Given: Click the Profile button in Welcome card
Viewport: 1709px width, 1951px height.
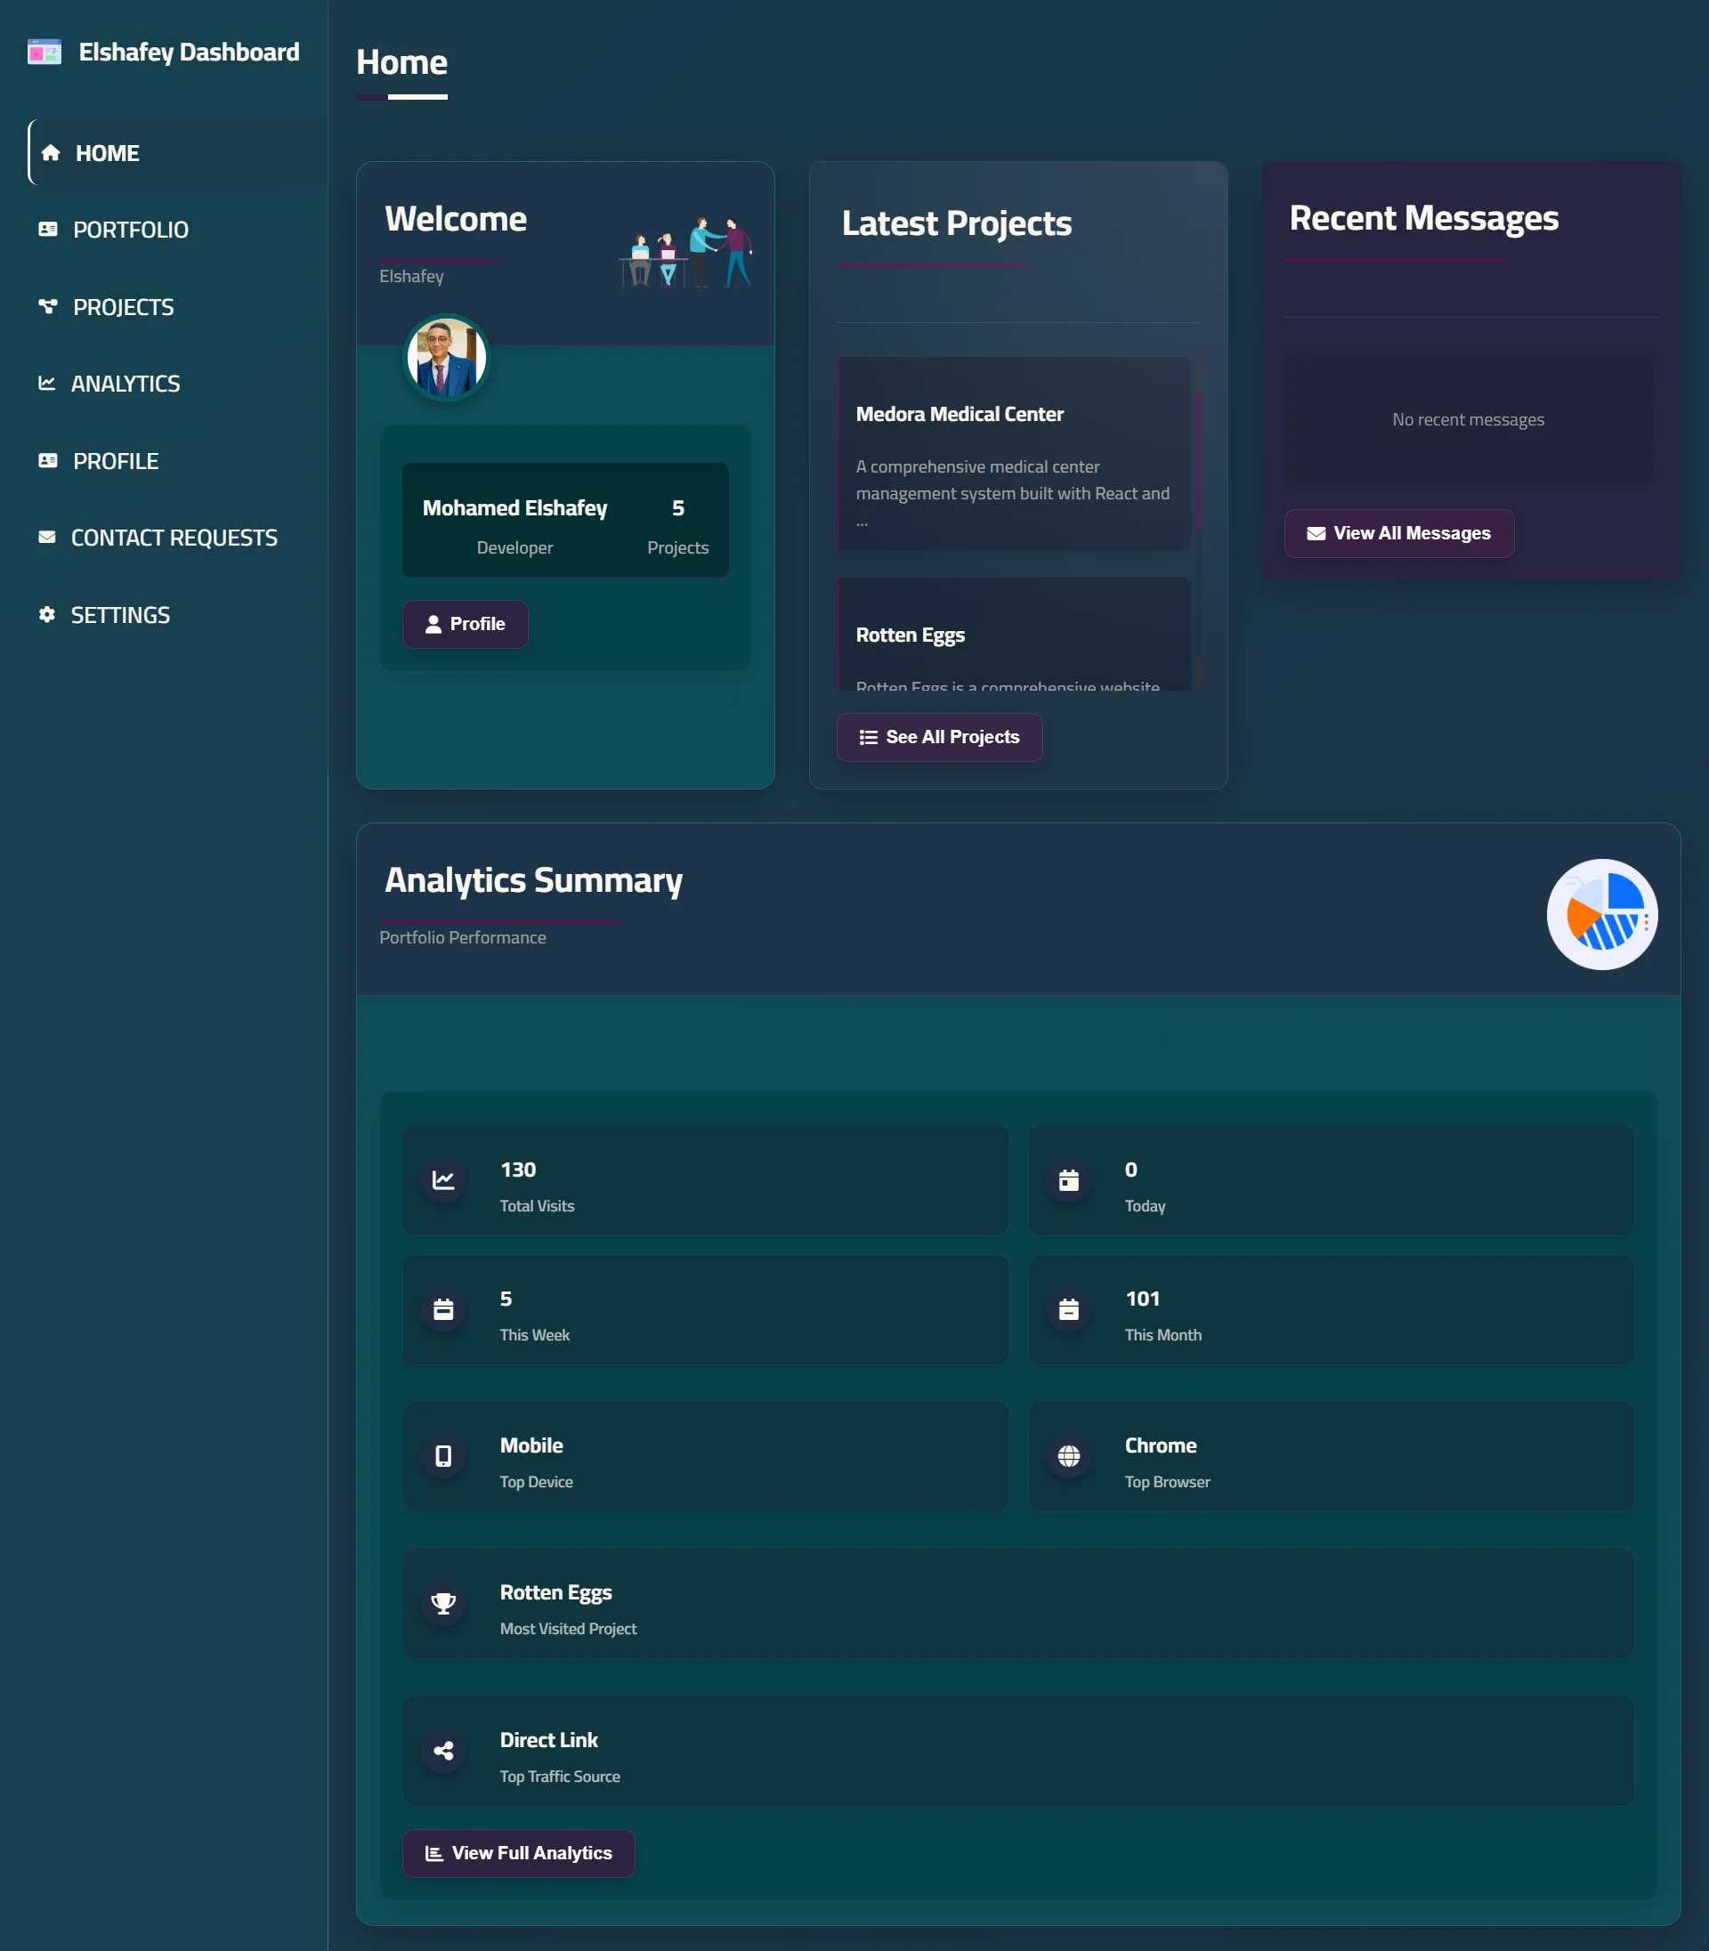Looking at the screenshot, I should [x=466, y=624].
